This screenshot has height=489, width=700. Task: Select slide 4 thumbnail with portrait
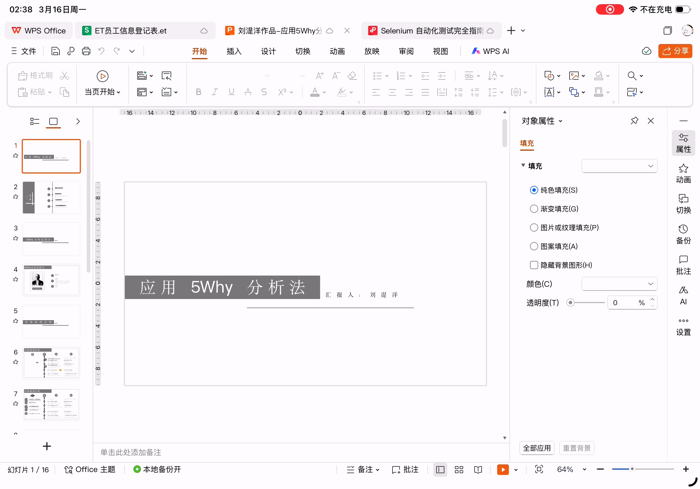(x=51, y=281)
